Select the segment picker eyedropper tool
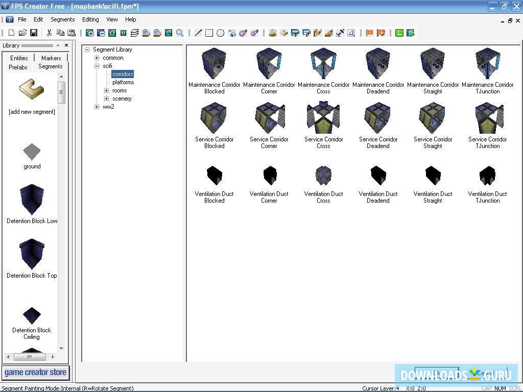 341,33
